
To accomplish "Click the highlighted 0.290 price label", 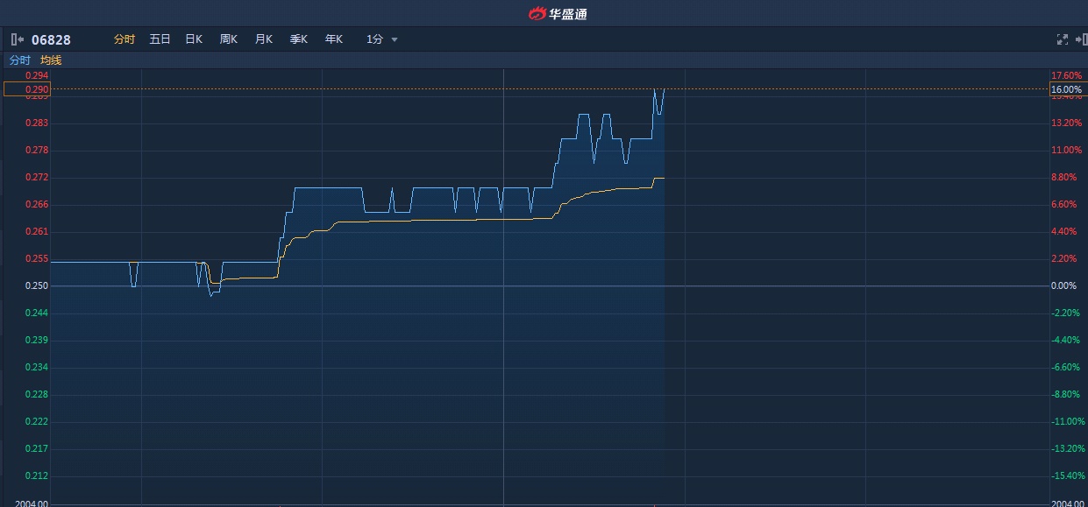I will tap(27, 89).
